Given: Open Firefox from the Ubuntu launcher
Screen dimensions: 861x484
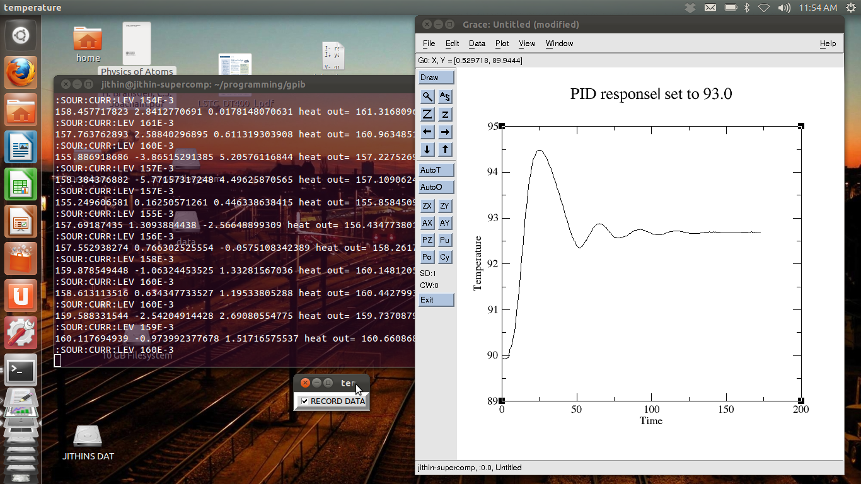Looking at the screenshot, I should point(21,72).
